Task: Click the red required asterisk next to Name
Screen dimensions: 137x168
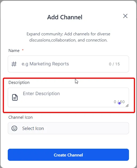Action: click(23, 50)
